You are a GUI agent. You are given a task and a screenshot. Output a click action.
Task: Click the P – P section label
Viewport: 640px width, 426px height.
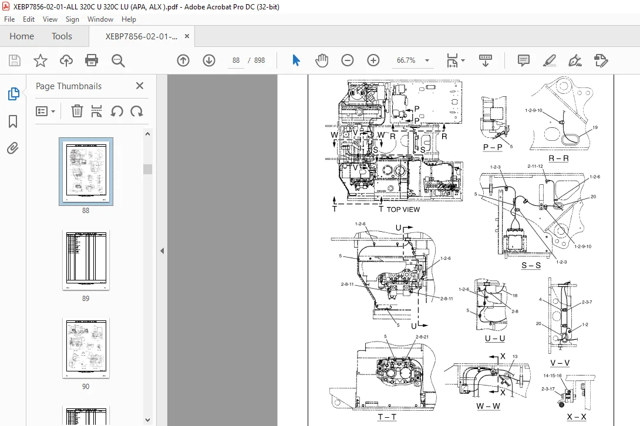click(x=493, y=147)
